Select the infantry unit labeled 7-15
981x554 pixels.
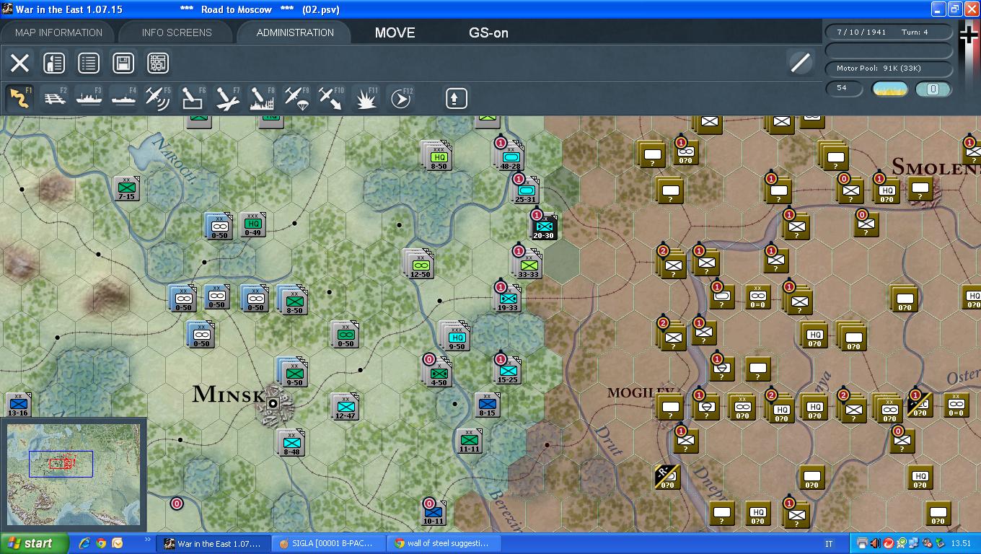tap(126, 188)
